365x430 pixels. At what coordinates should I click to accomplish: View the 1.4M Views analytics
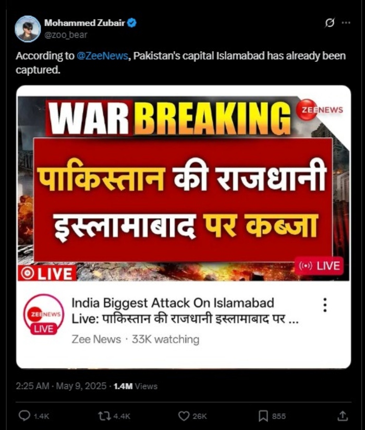coord(136,386)
